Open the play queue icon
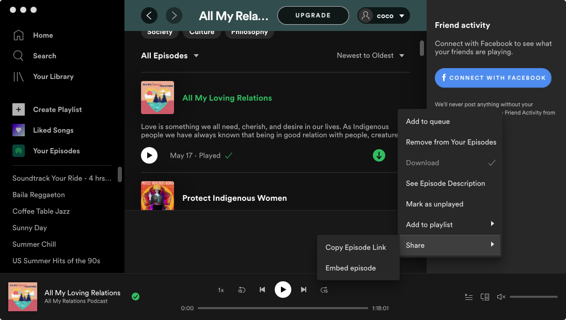The width and height of the screenshot is (566, 320). (x=468, y=297)
